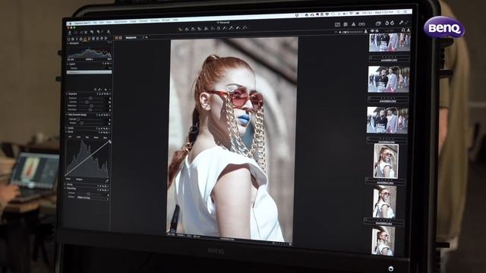Select multi-view mode icon above the viewer
The width and height of the screenshot is (486, 273).
tap(120, 38)
